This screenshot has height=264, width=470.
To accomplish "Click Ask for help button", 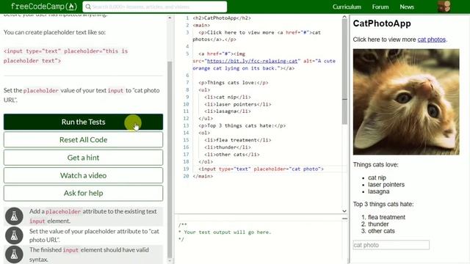I will coord(83,193).
